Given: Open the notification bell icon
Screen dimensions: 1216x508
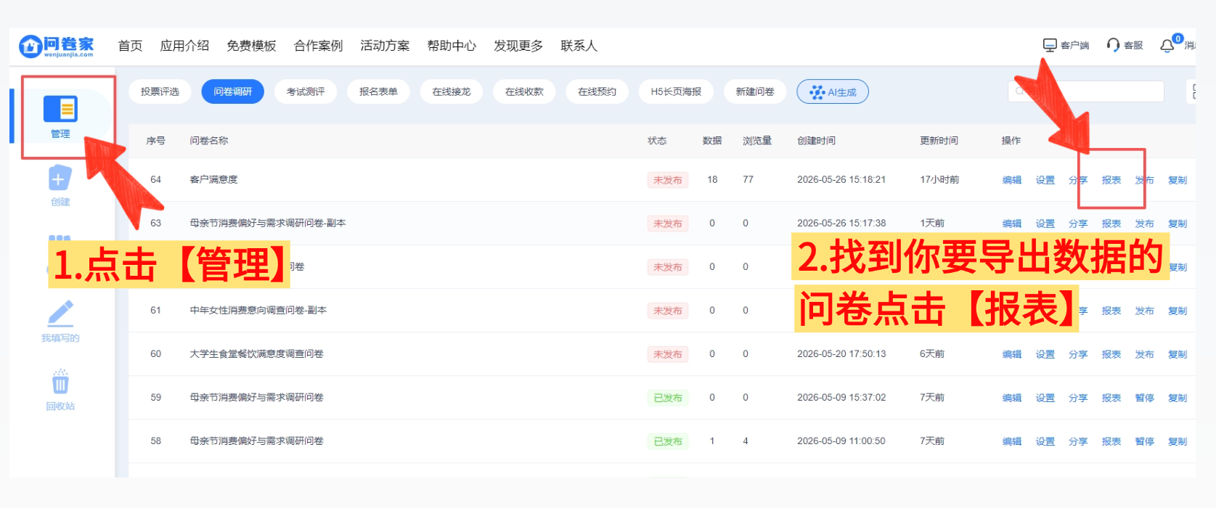Looking at the screenshot, I should tap(1167, 46).
